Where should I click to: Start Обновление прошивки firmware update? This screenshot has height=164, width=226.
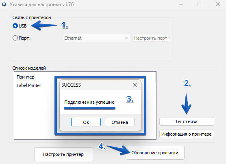coord(155,153)
